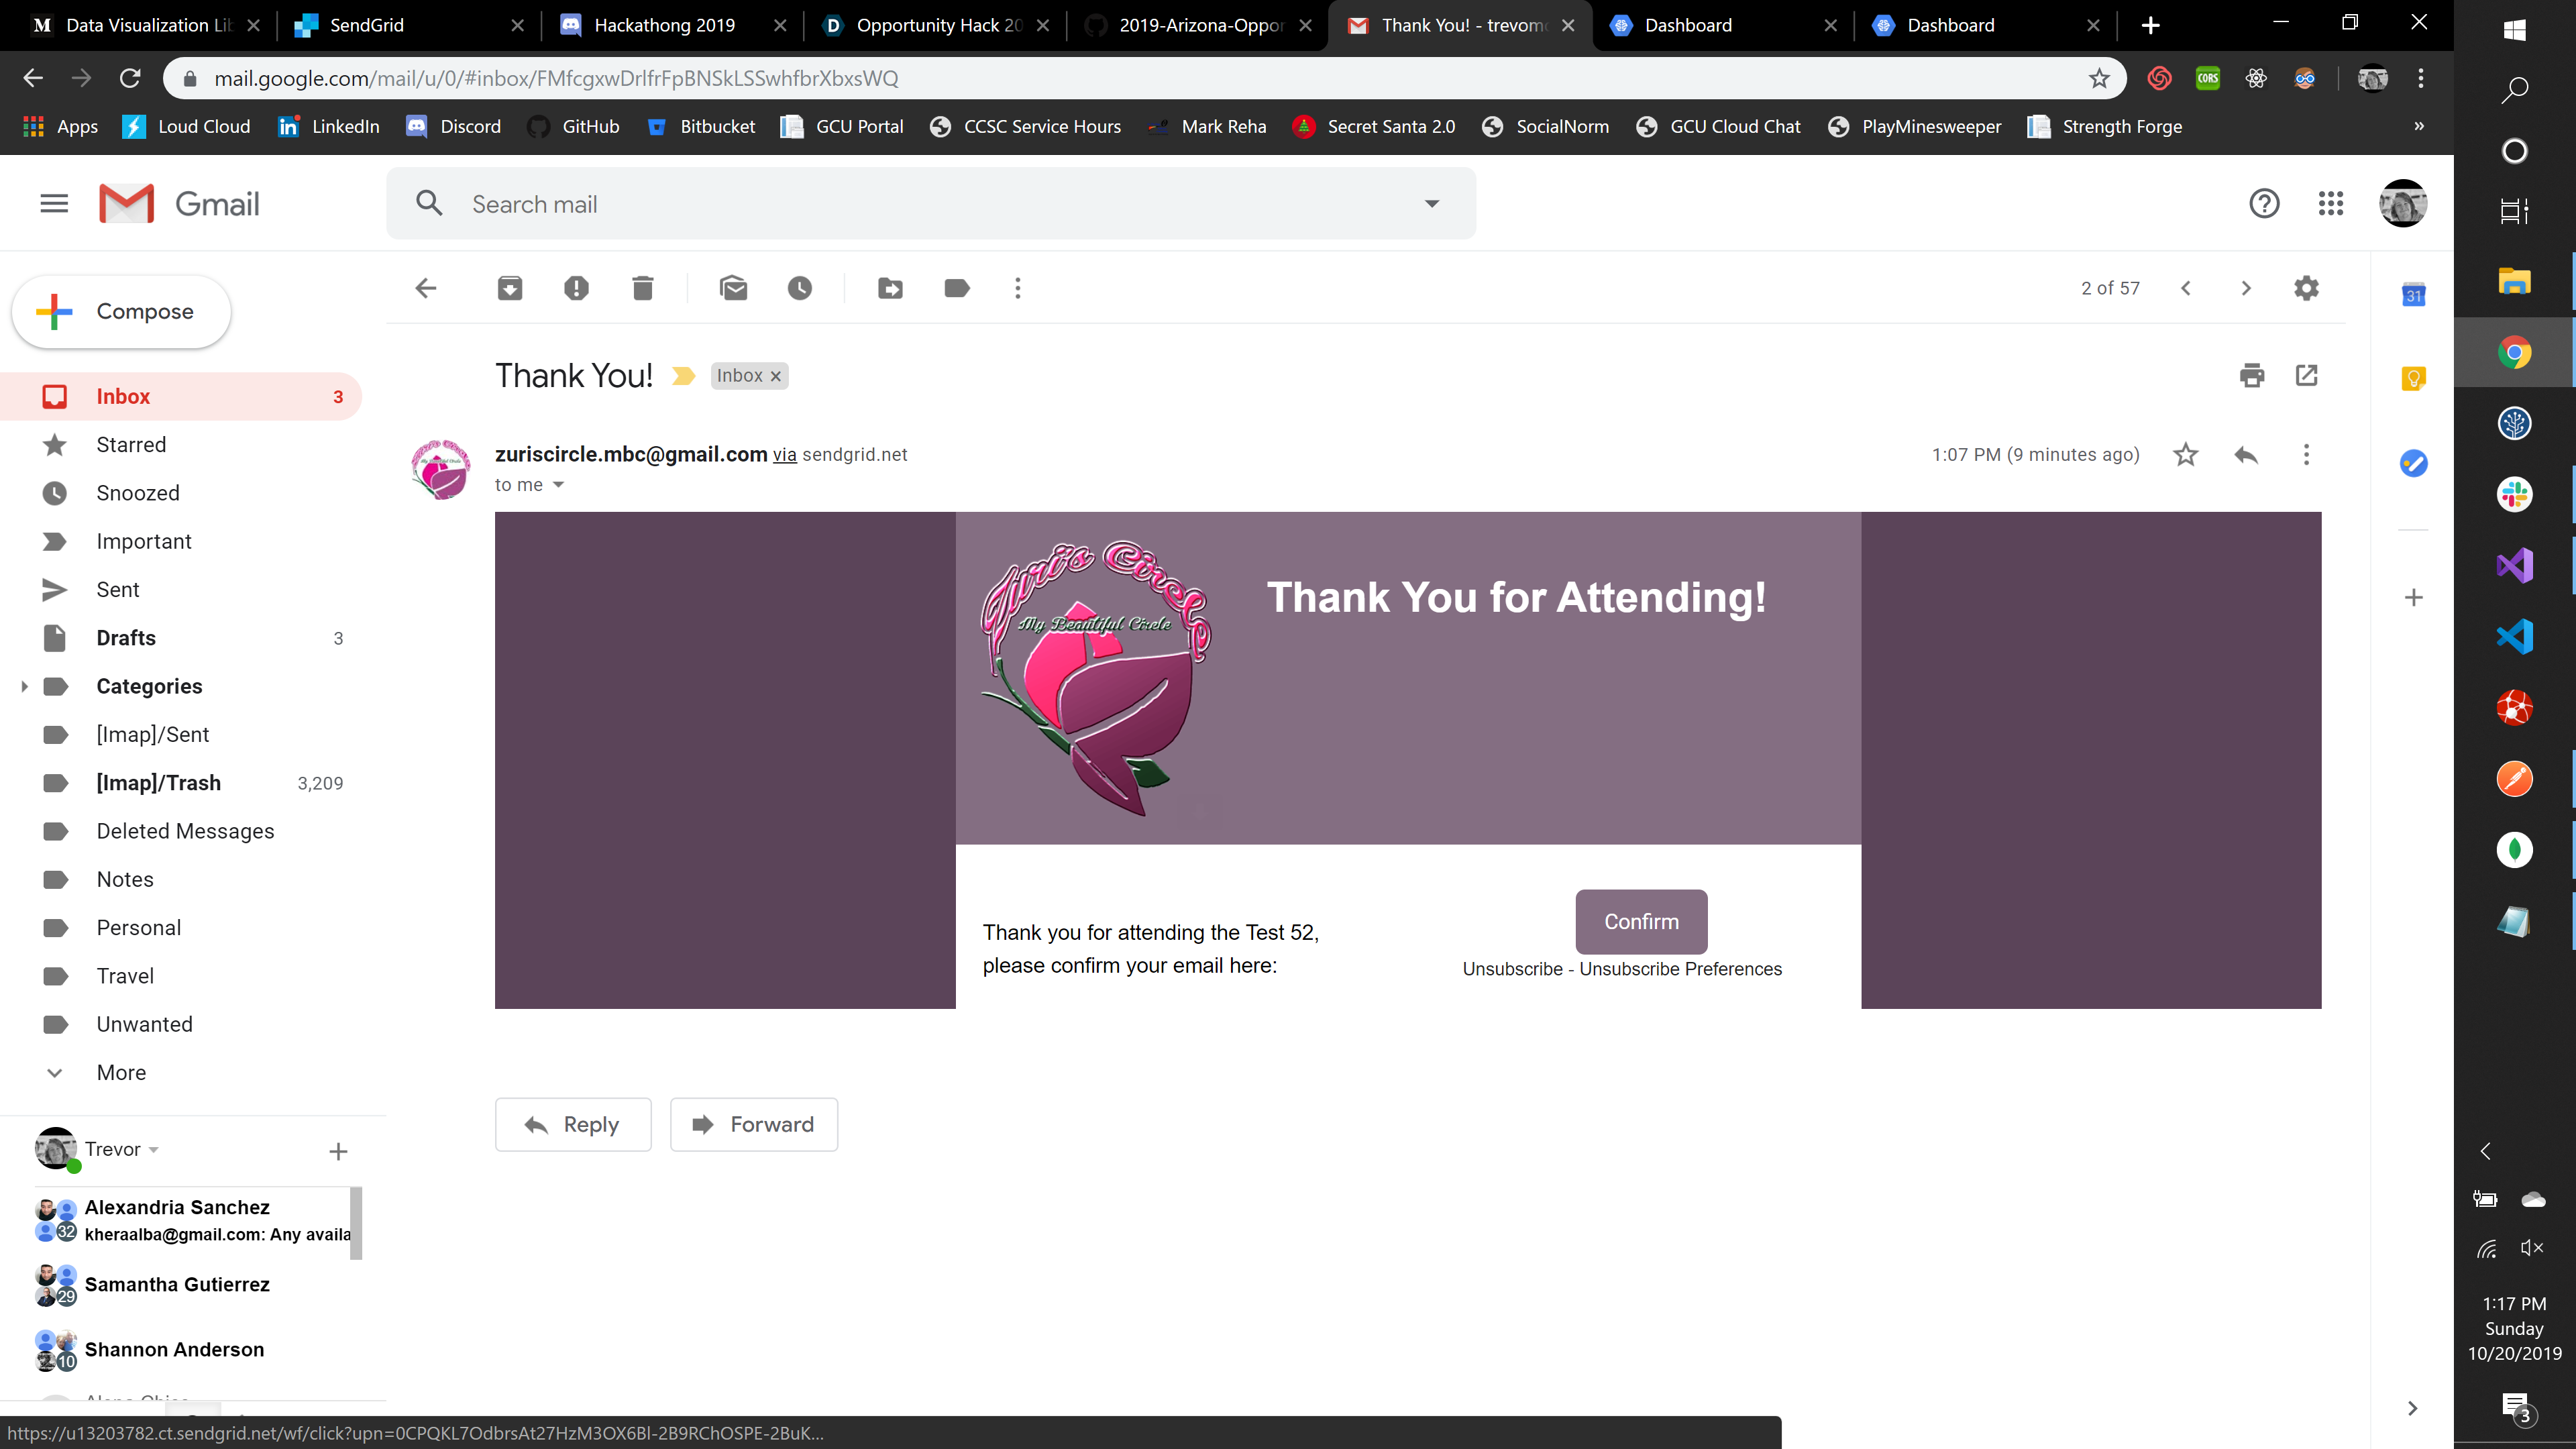The width and height of the screenshot is (2576, 1449).
Task: Click the Move to folder icon
Action: coord(890,289)
